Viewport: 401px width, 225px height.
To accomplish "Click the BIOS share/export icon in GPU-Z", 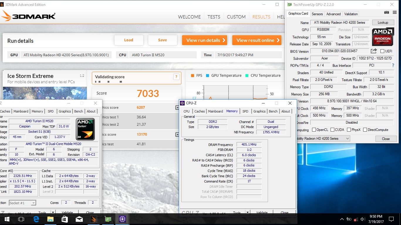I will coord(374,51).
